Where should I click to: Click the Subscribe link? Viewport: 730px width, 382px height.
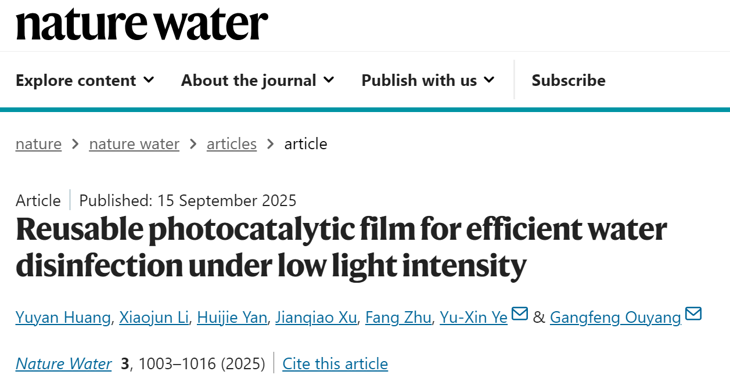tap(568, 80)
